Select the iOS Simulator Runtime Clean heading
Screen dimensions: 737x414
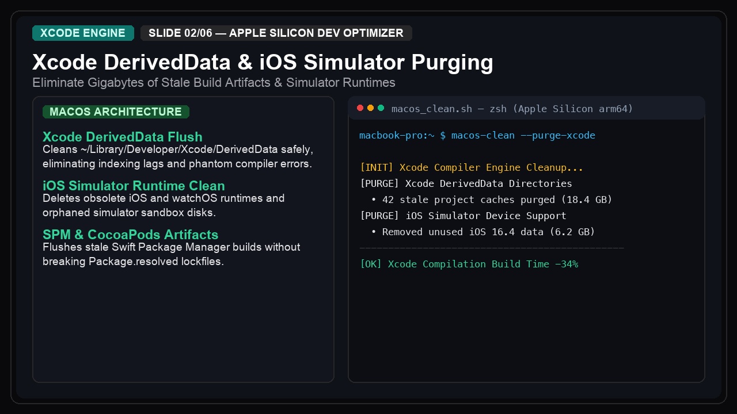tap(134, 186)
